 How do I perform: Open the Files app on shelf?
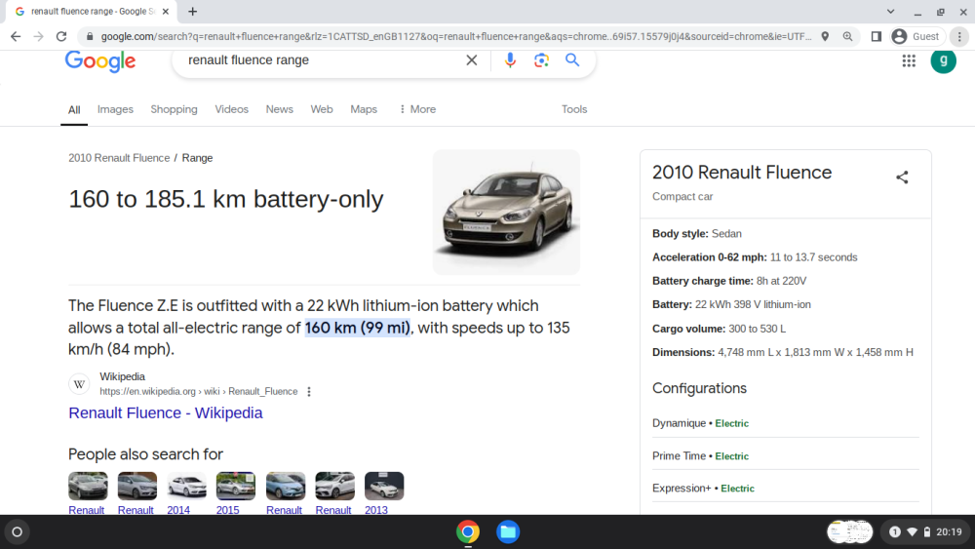(508, 532)
